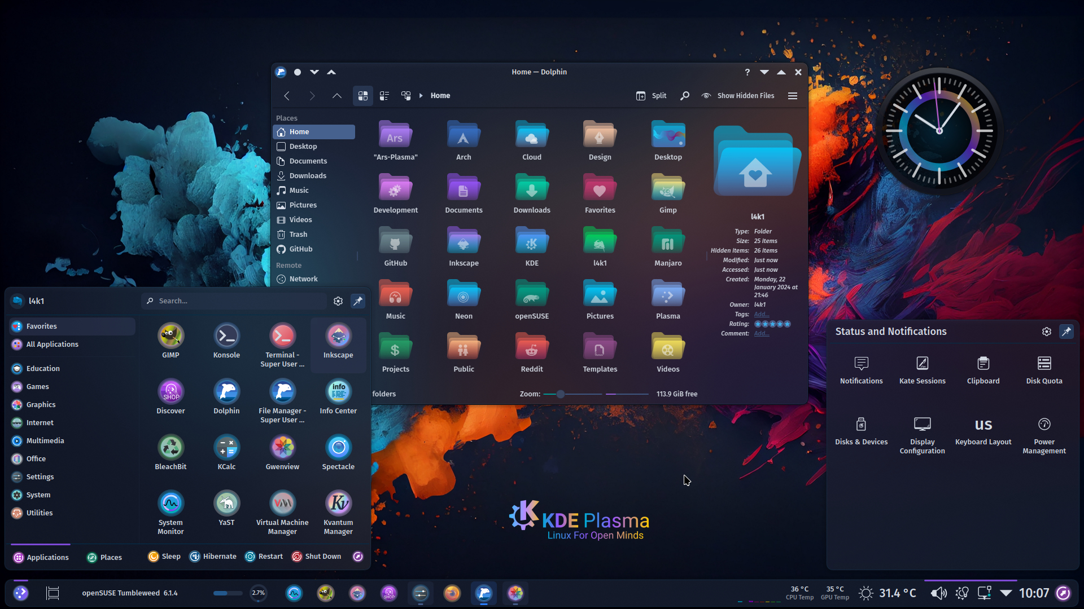Launch BleachBit cleaner
This screenshot has width=1084, height=609.
pos(171,448)
